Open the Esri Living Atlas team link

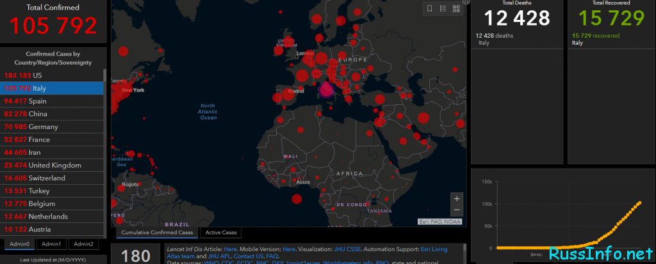click(307, 252)
